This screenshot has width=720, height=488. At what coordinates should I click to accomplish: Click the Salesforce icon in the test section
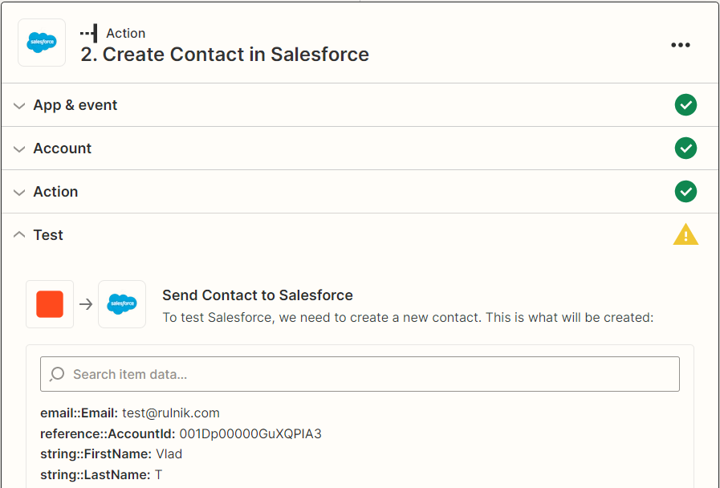[122, 304]
